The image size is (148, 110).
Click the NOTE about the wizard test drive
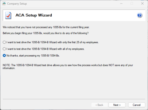(x=68, y=67)
